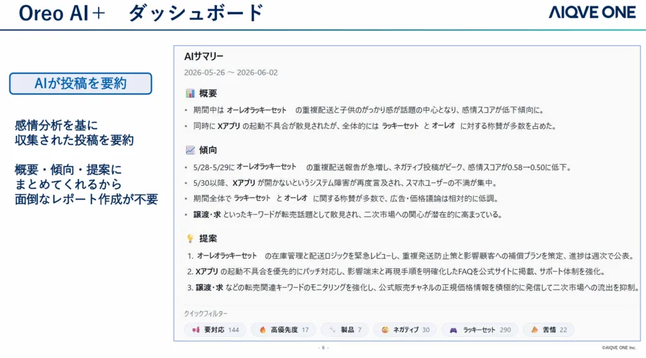Click the AIが投稿を要約 box
This screenshot has height=358, width=646.
(x=81, y=84)
